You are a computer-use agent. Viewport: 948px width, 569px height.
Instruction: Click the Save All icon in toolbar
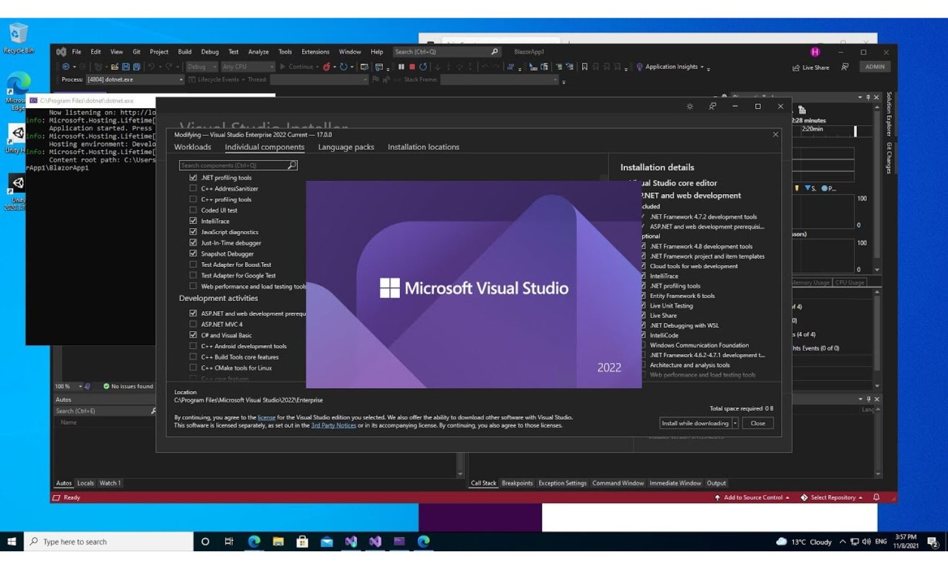tap(136, 66)
